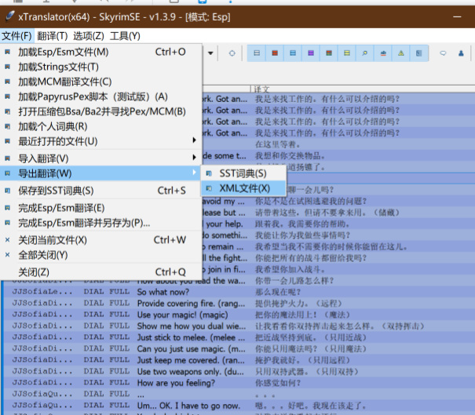Click the warning triangle toolbar icon

(x=400, y=53)
